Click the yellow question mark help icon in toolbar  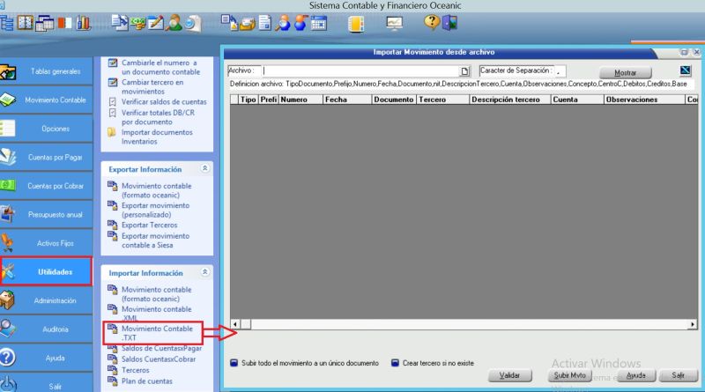(431, 23)
